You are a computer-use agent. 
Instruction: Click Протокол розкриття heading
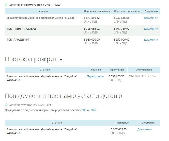[34, 59]
